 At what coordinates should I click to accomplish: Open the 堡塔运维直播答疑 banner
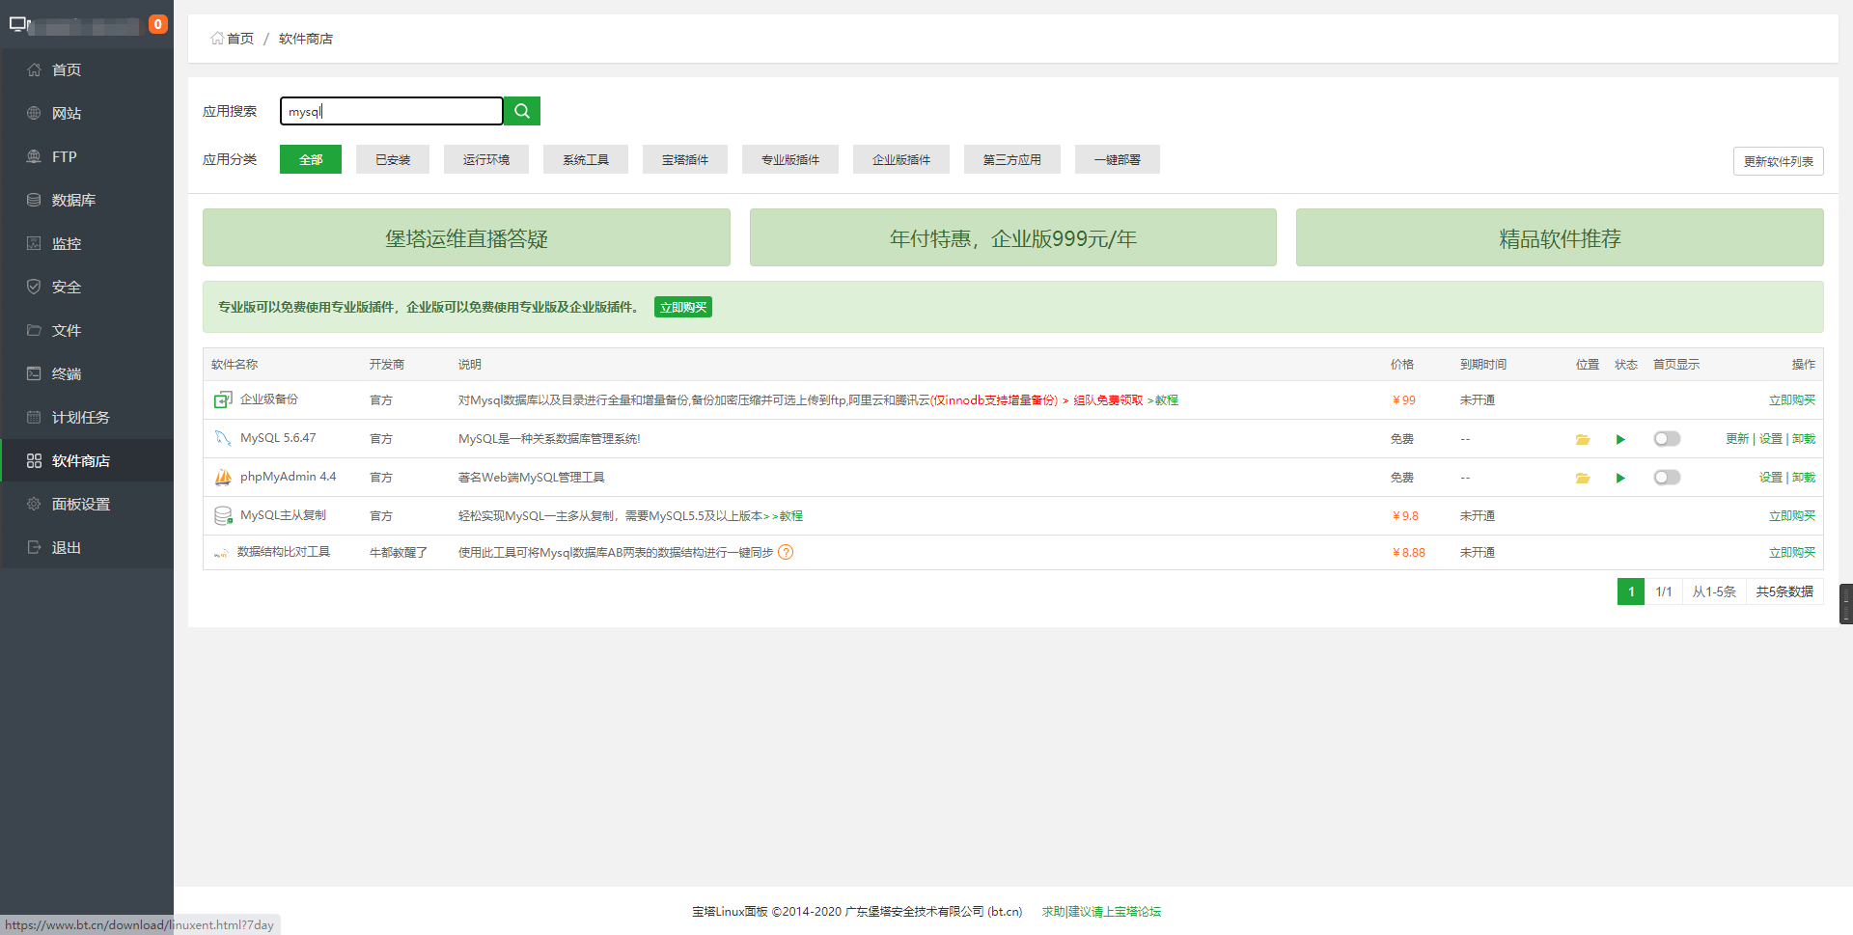[x=466, y=237]
